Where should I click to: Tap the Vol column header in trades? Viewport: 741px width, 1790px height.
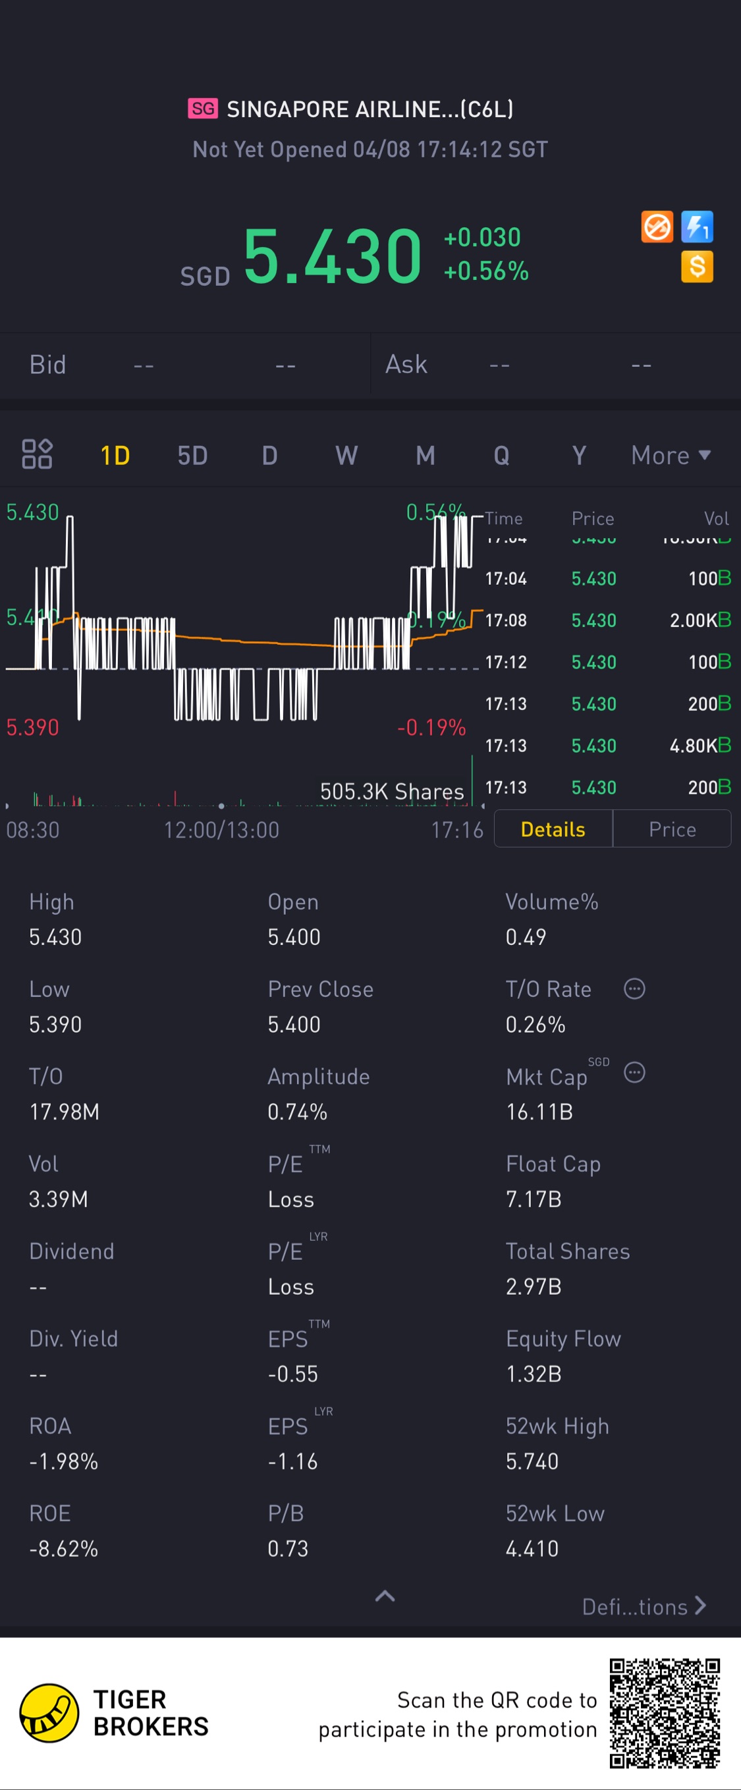coord(716,518)
